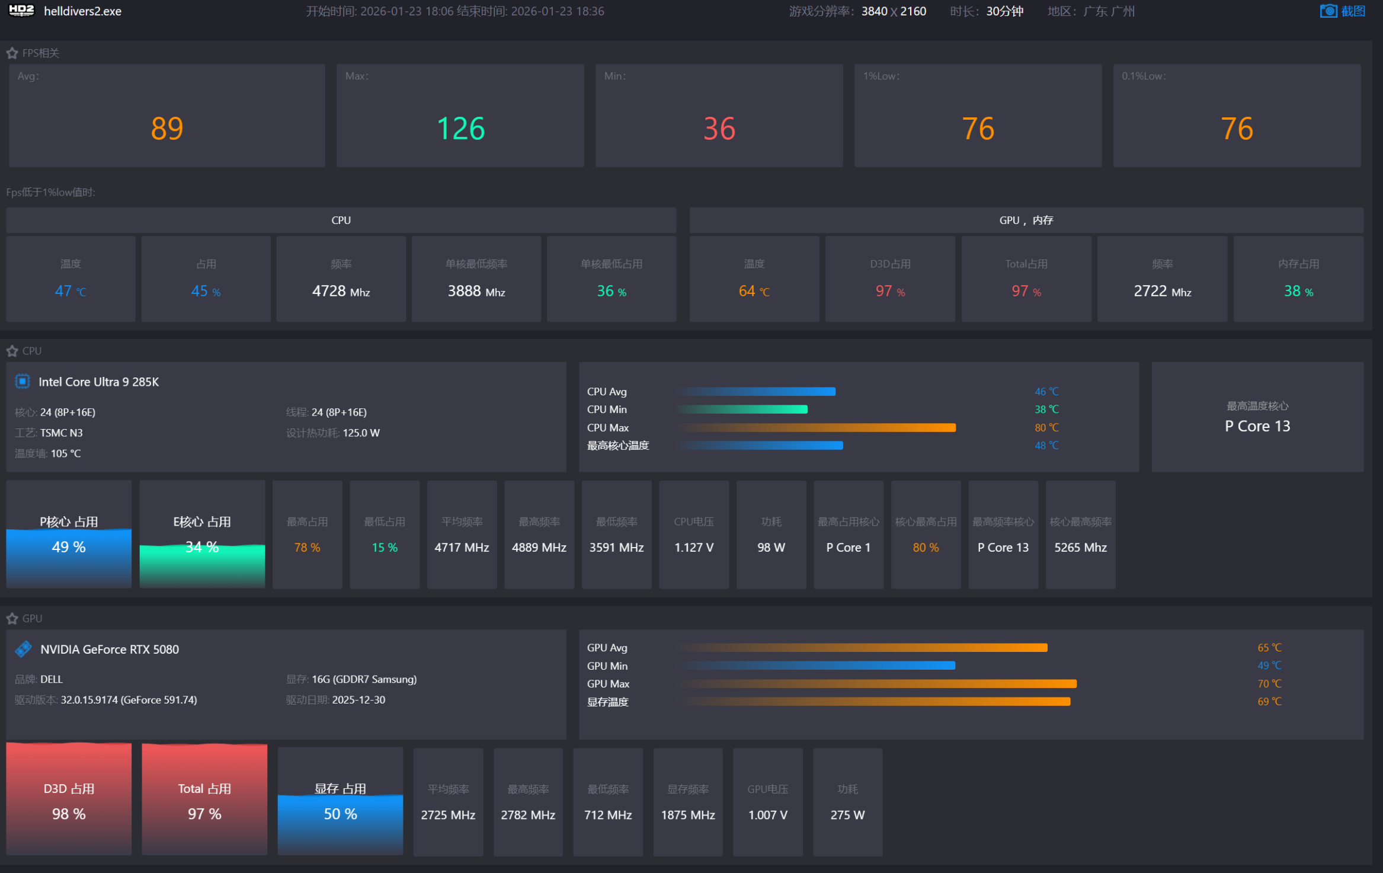This screenshot has width=1383, height=873.
Task: Click the HD2 game logo icon
Action: coord(21,11)
